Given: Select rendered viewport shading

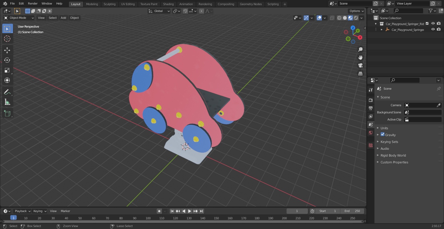Looking at the screenshot, I should (x=356, y=18).
